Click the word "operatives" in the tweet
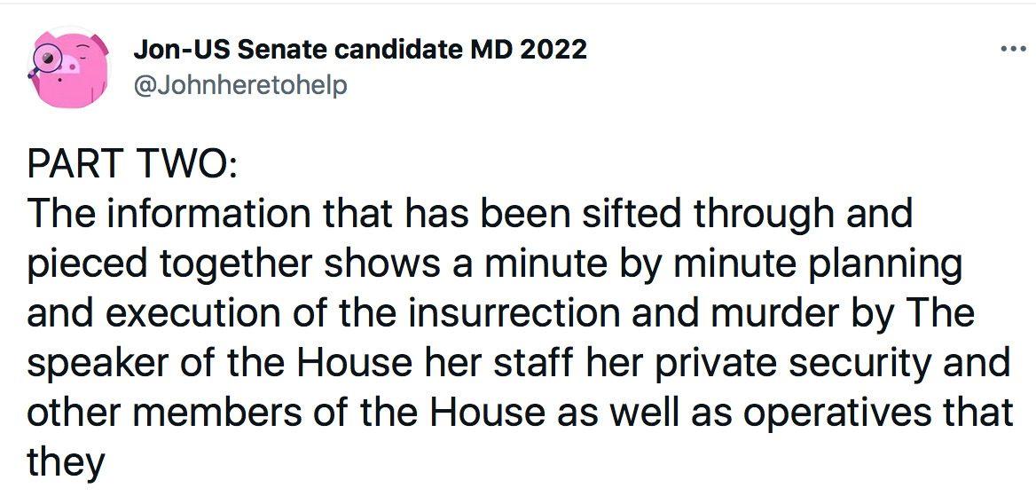This screenshot has width=1036, height=504. click(844, 413)
